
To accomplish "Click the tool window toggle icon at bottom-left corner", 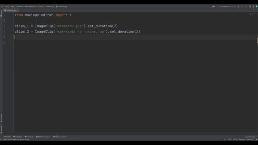I will click(1, 140).
